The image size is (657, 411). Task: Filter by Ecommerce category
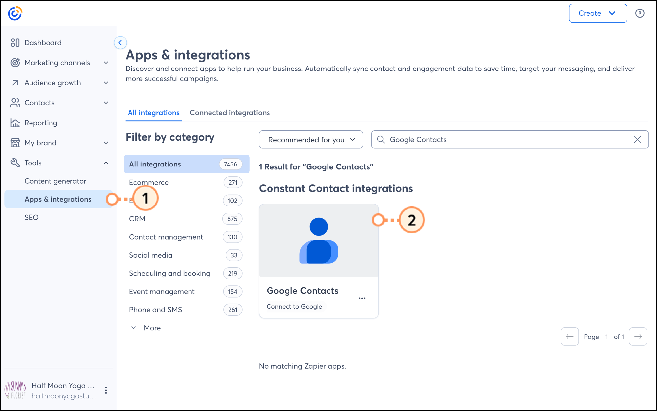[x=187, y=183]
